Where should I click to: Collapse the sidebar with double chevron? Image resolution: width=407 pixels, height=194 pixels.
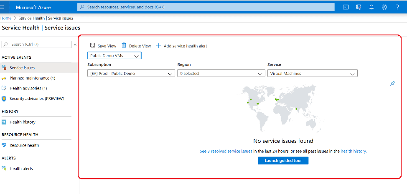(x=75, y=45)
